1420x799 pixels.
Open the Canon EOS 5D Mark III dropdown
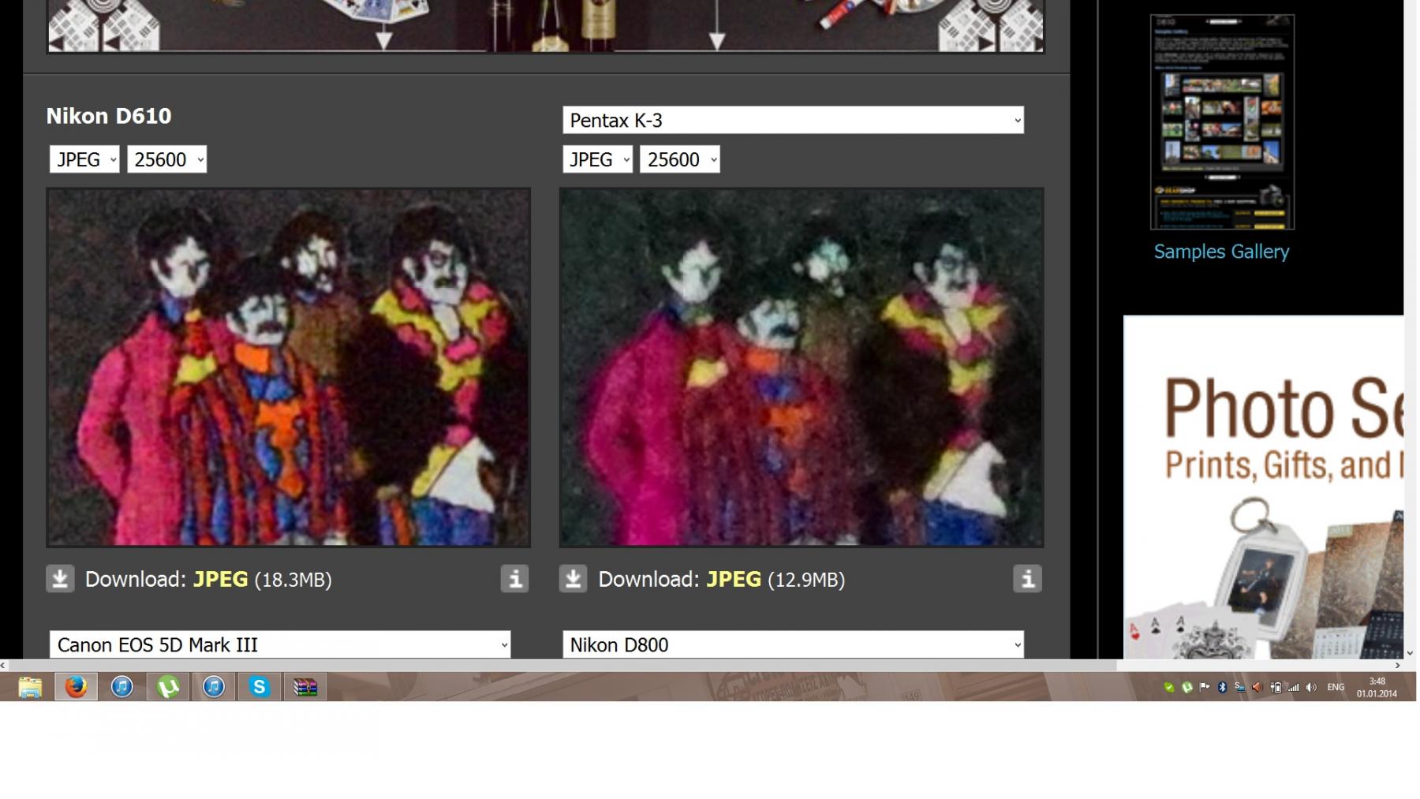[280, 644]
